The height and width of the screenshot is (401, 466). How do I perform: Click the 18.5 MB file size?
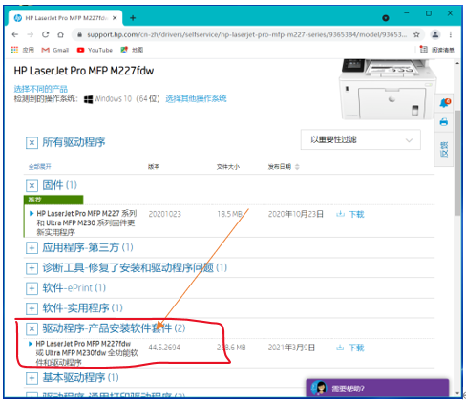(x=230, y=214)
